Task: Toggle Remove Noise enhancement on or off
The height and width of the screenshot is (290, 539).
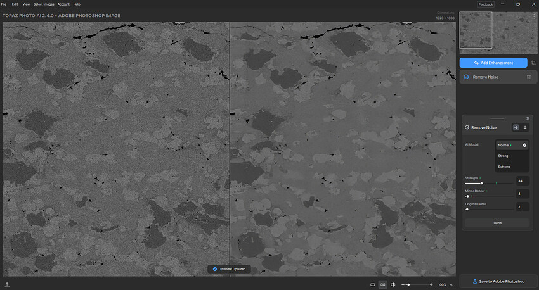Action: pos(467,77)
